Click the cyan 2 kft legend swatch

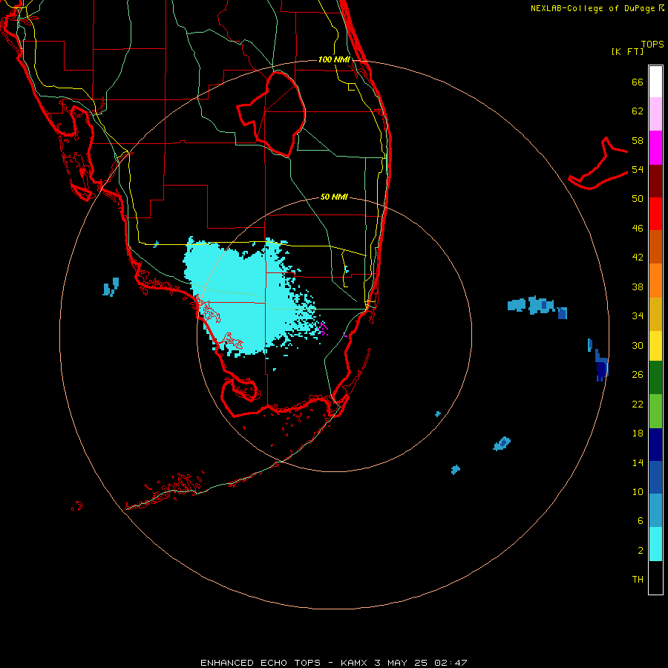[655, 544]
